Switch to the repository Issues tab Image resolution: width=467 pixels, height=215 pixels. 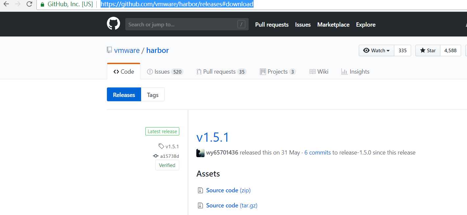pos(165,72)
